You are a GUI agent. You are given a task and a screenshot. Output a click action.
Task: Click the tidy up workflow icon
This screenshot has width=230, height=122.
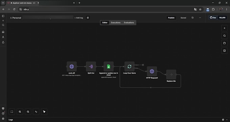44,112
